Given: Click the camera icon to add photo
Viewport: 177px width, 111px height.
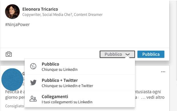Looking at the screenshot, I should [x=9, y=54].
